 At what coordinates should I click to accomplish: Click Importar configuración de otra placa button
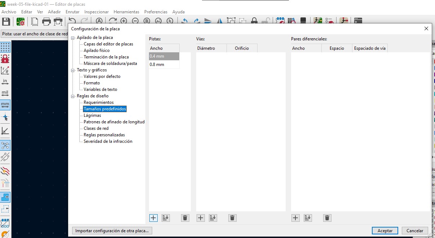pyautogui.click(x=112, y=231)
